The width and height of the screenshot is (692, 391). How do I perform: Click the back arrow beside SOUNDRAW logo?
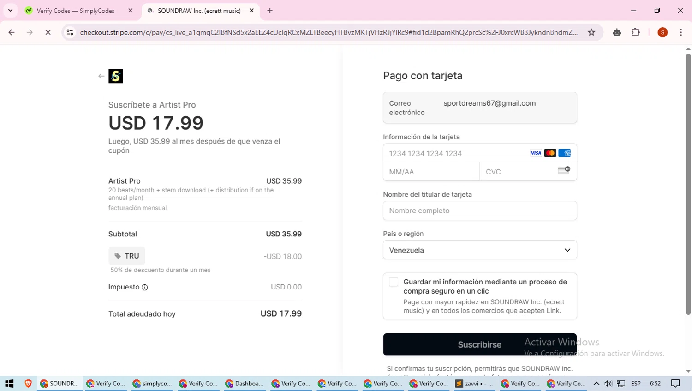tap(101, 76)
